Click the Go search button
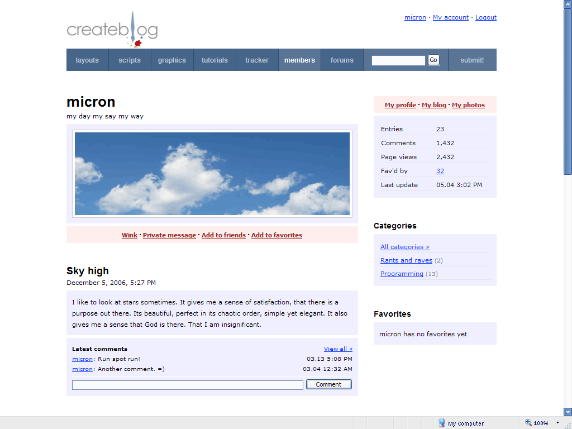 [x=433, y=60]
